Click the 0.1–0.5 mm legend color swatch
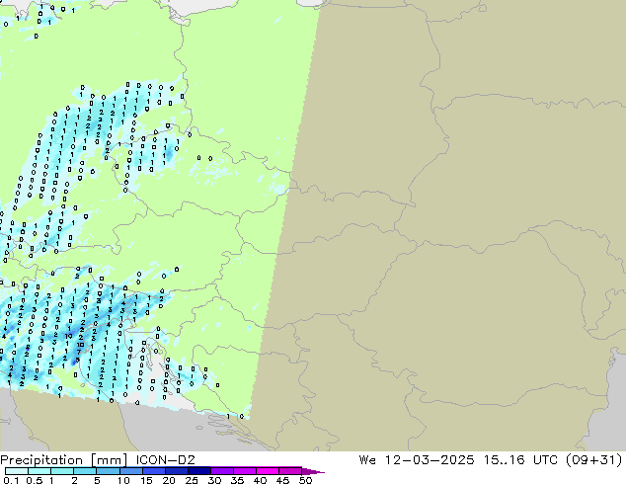Screen dimensions: 626x484 [17, 471]
